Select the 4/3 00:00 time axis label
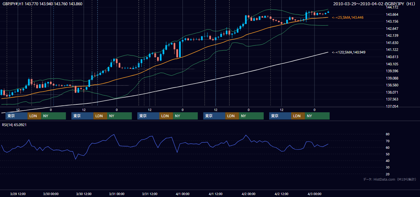This screenshot has height=197, width=420. [x=314, y=194]
